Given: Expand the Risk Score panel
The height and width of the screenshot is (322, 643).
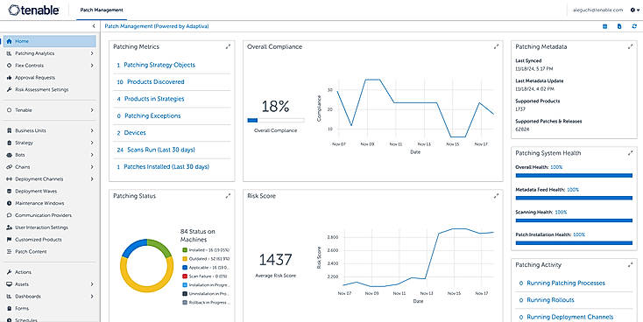Looking at the screenshot, I should (496, 196).
